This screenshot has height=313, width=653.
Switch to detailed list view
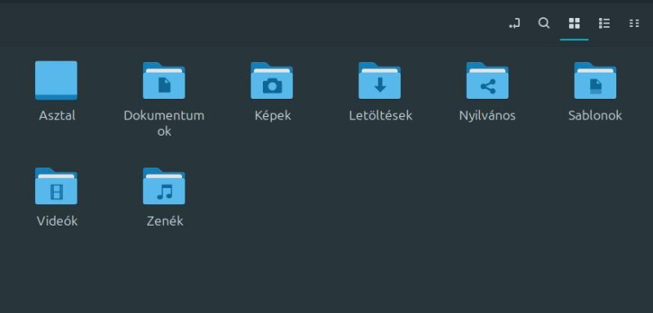click(x=604, y=24)
